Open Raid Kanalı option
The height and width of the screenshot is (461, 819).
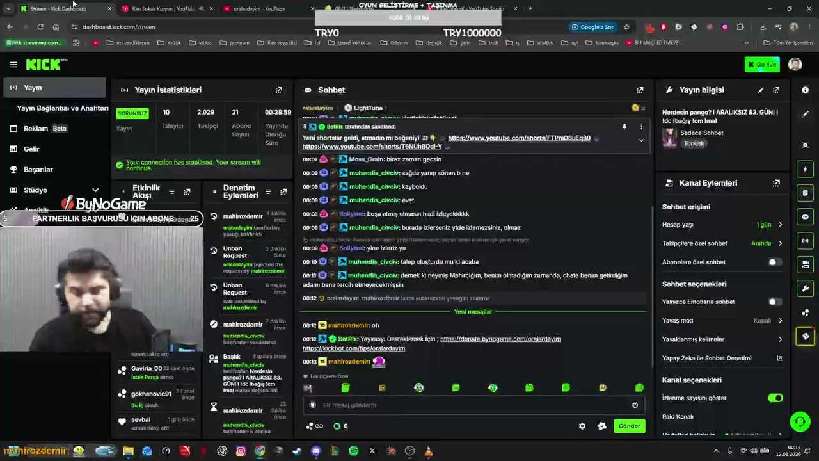678,417
